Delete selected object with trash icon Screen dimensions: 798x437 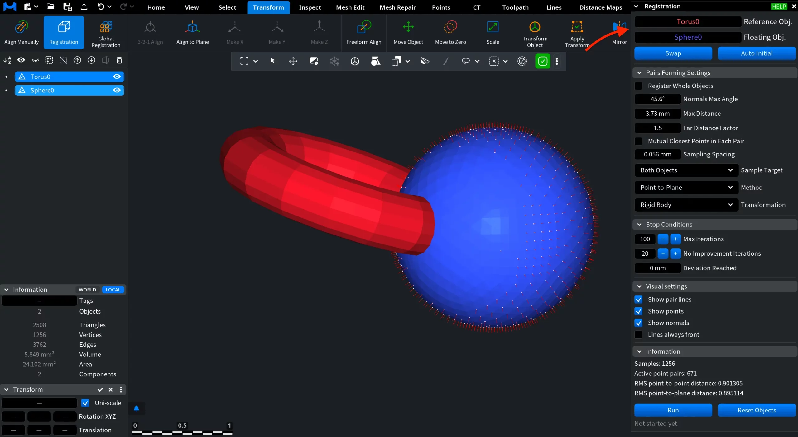119,60
